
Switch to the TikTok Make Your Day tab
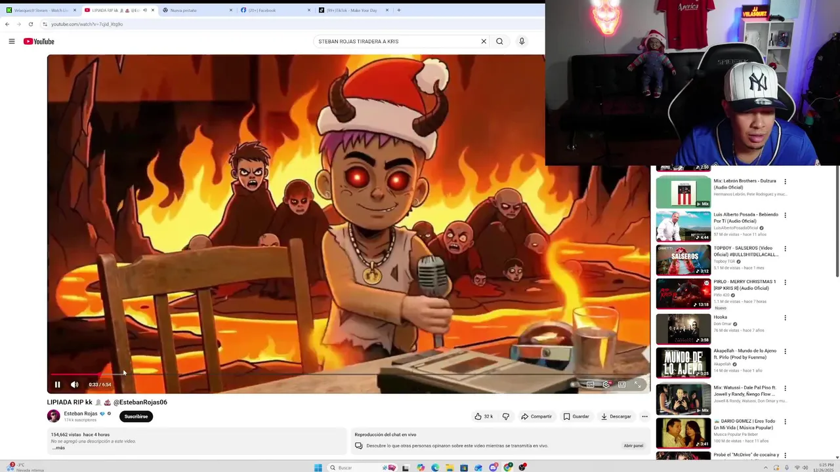352,10
